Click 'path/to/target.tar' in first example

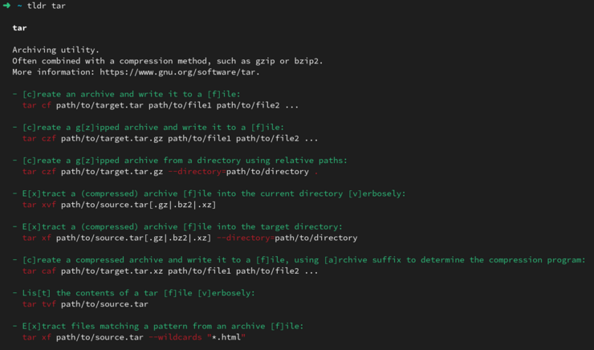(x=100, y=105)
